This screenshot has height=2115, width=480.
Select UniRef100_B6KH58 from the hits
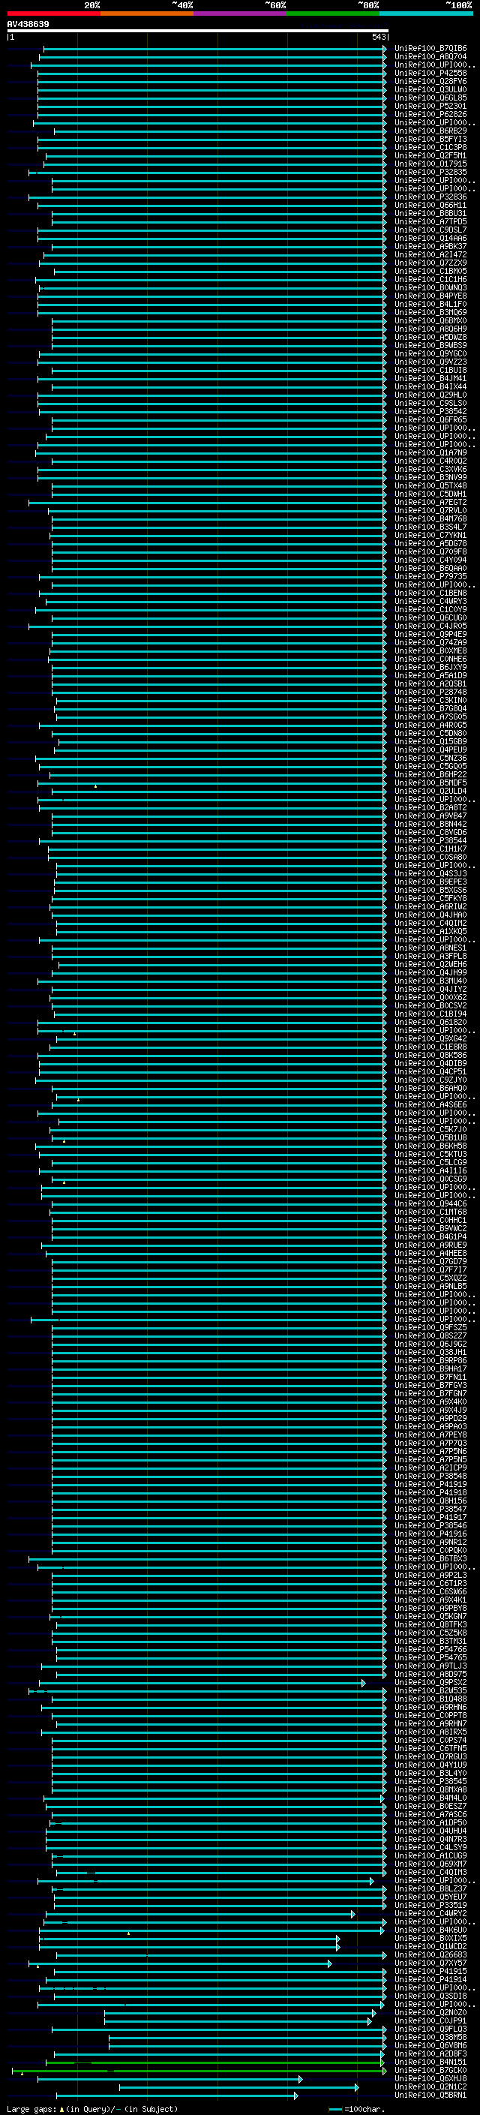[430, 1146]
